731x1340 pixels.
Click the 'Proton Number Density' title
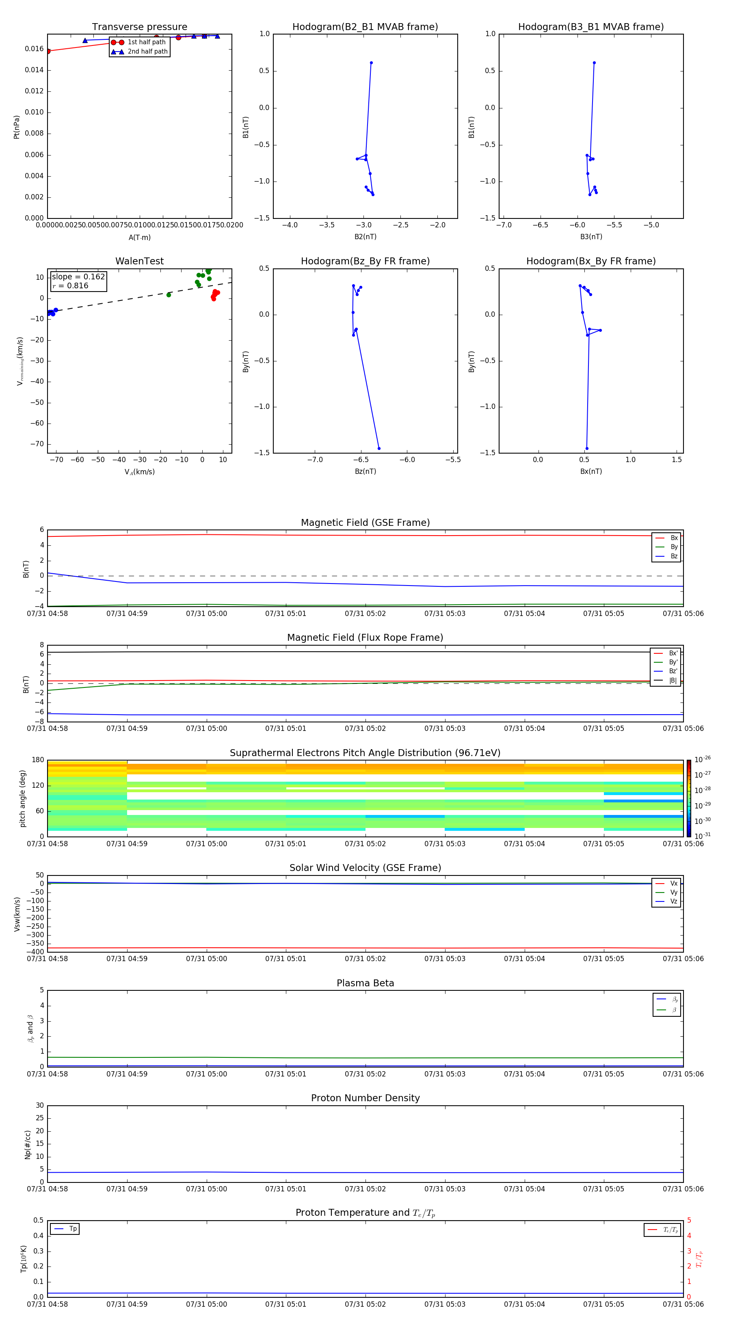[365, 1098]
